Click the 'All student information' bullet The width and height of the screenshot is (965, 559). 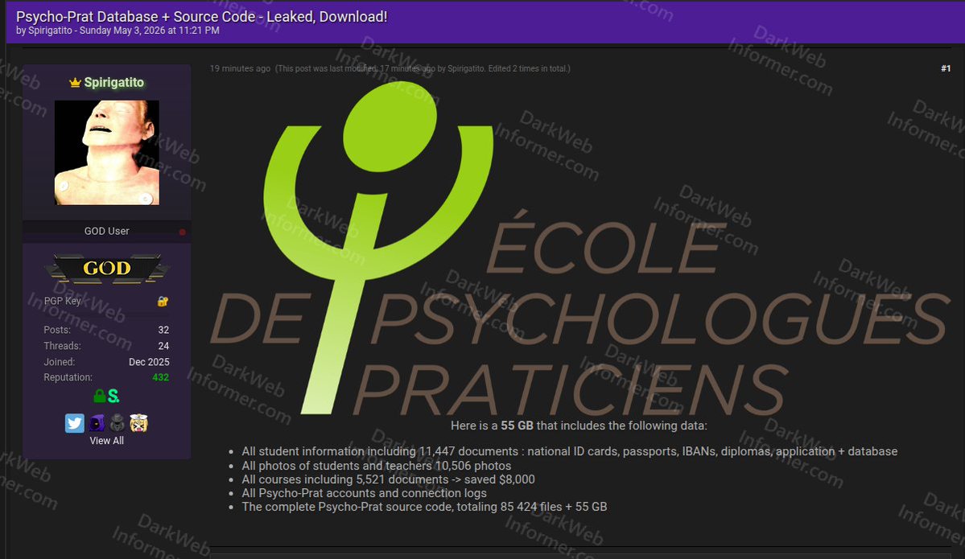click(x=569, y=451)
